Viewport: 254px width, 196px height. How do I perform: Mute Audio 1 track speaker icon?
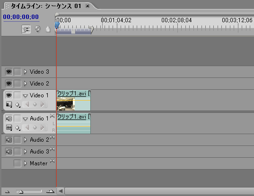point(9,119)
